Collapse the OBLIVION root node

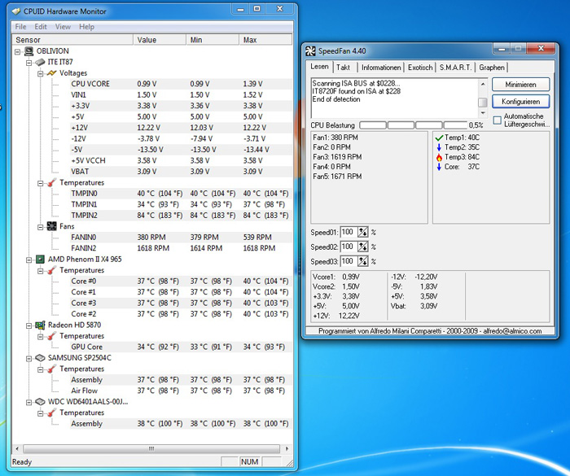17,52
